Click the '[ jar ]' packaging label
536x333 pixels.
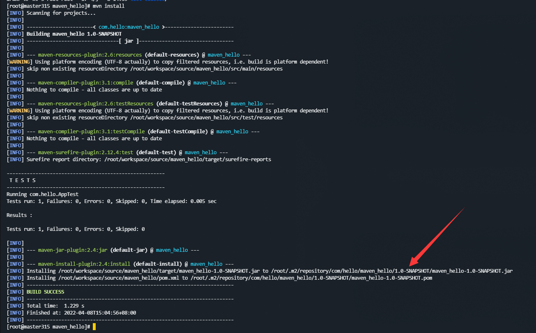(129, 41)
